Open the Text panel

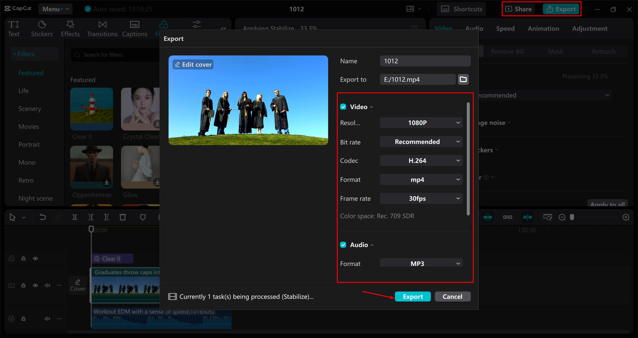(x=14, y=28)
